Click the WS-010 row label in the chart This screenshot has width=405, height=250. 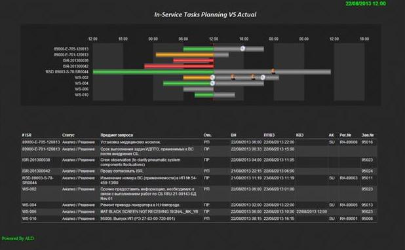[82, 95]
